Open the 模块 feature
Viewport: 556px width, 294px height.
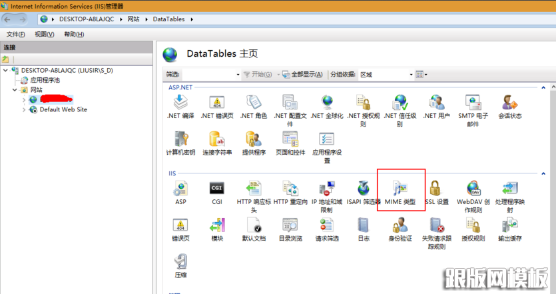tap(217, 230)
